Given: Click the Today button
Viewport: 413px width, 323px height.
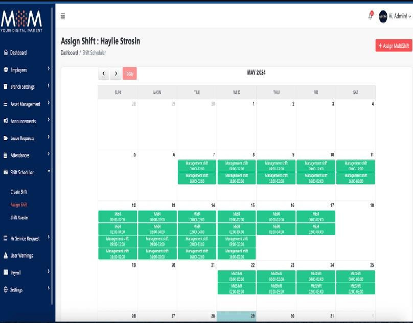Looking at the screenshot, I should pos(129,74).
